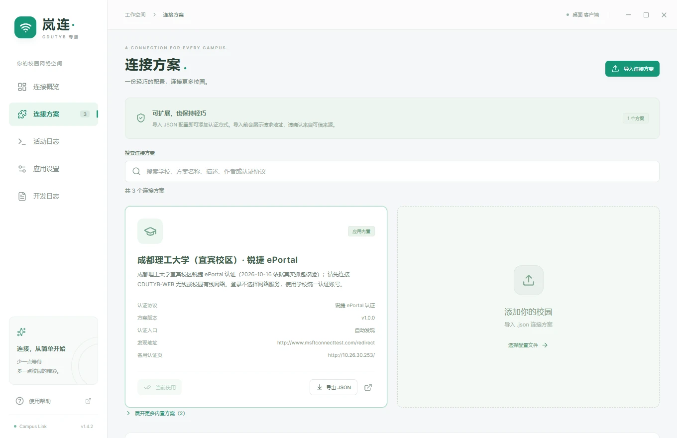The image size is (677, 438).
Task: Click 选择配置文件 link
Action: pyautogui.click(x=528, y=345)
